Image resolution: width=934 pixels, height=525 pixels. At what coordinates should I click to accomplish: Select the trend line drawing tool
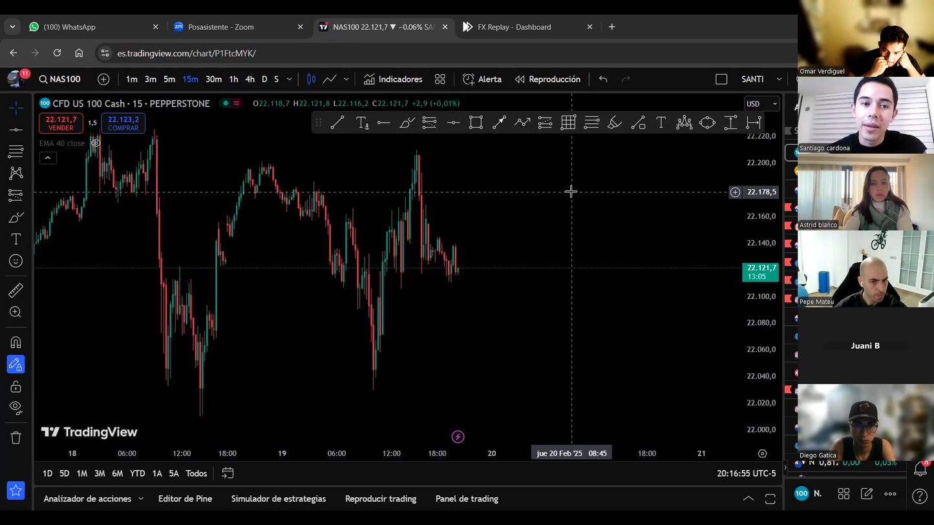(x=16, y=130)
